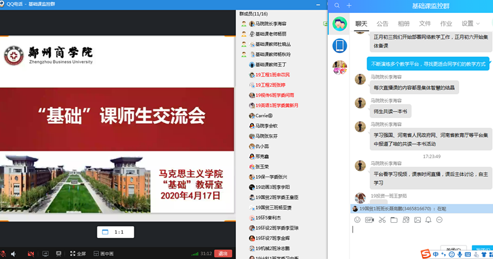Open Sogou skin shirt icon

coord(484,254)
